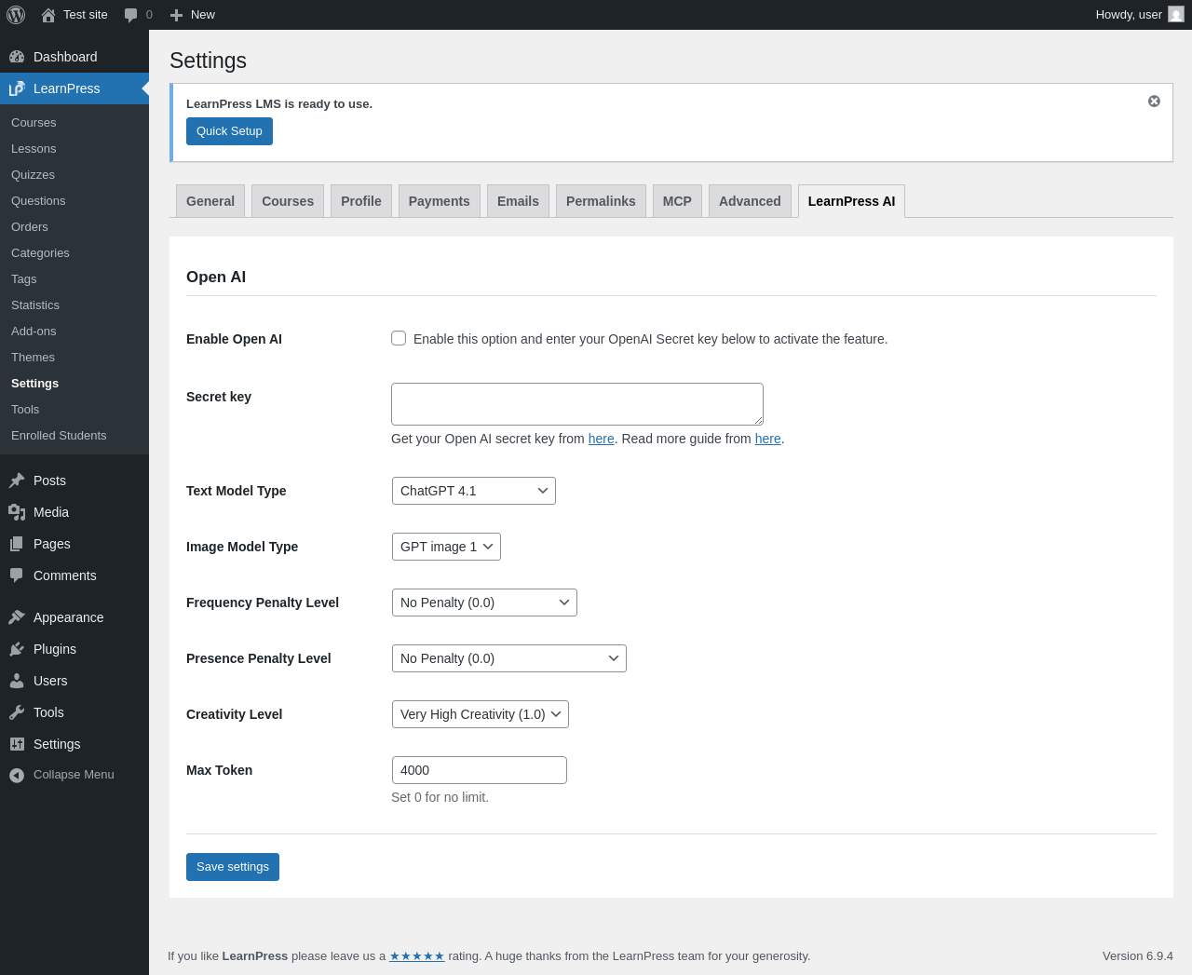
Task: Click the Pages icon in sidebar
Action: pos(17,544)
